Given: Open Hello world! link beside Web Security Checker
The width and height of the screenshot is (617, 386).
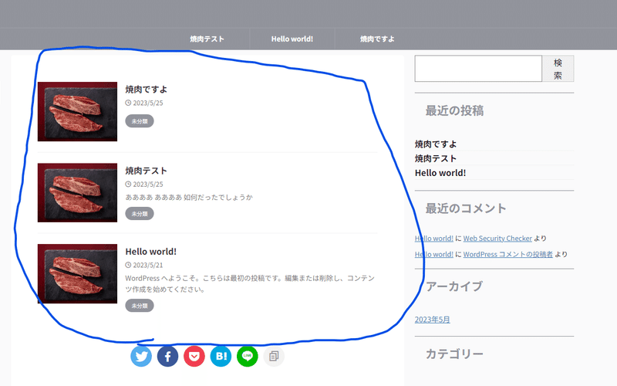Looking at the screenshot, I should (x=434, y=239).
